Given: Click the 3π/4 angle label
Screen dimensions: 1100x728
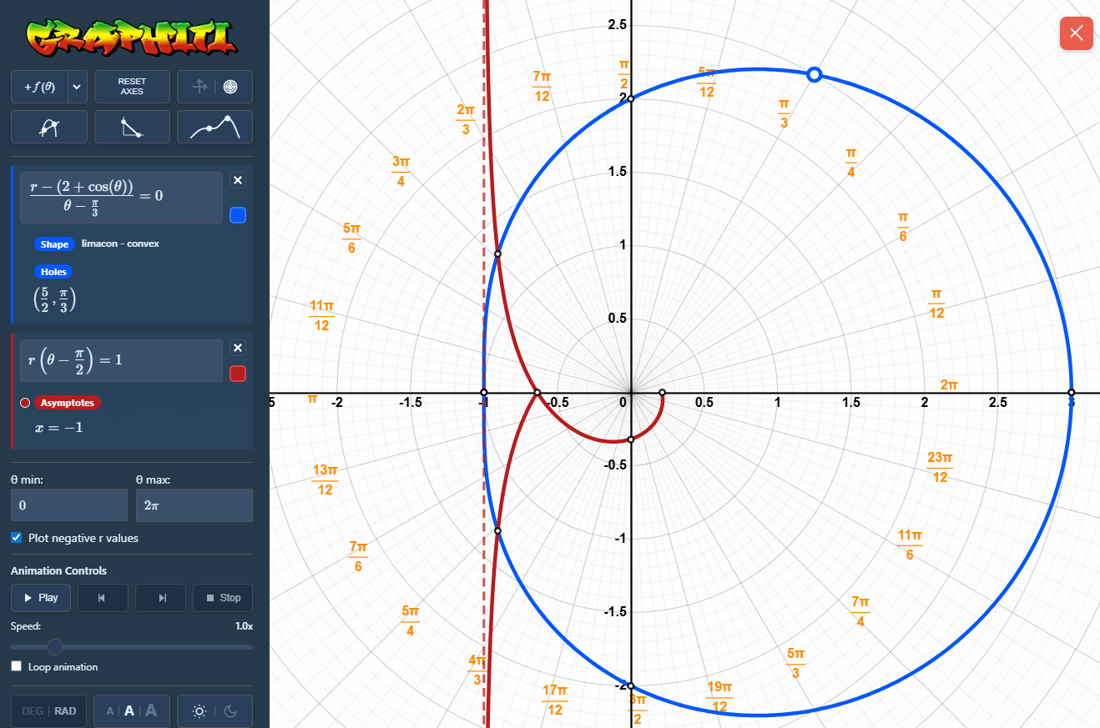Looking at the screenshot, I should pos(401,171).
